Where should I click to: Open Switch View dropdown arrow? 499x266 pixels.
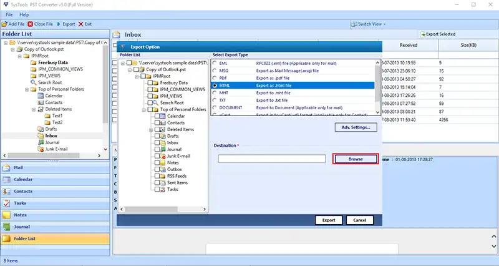[x=384, y=24]
